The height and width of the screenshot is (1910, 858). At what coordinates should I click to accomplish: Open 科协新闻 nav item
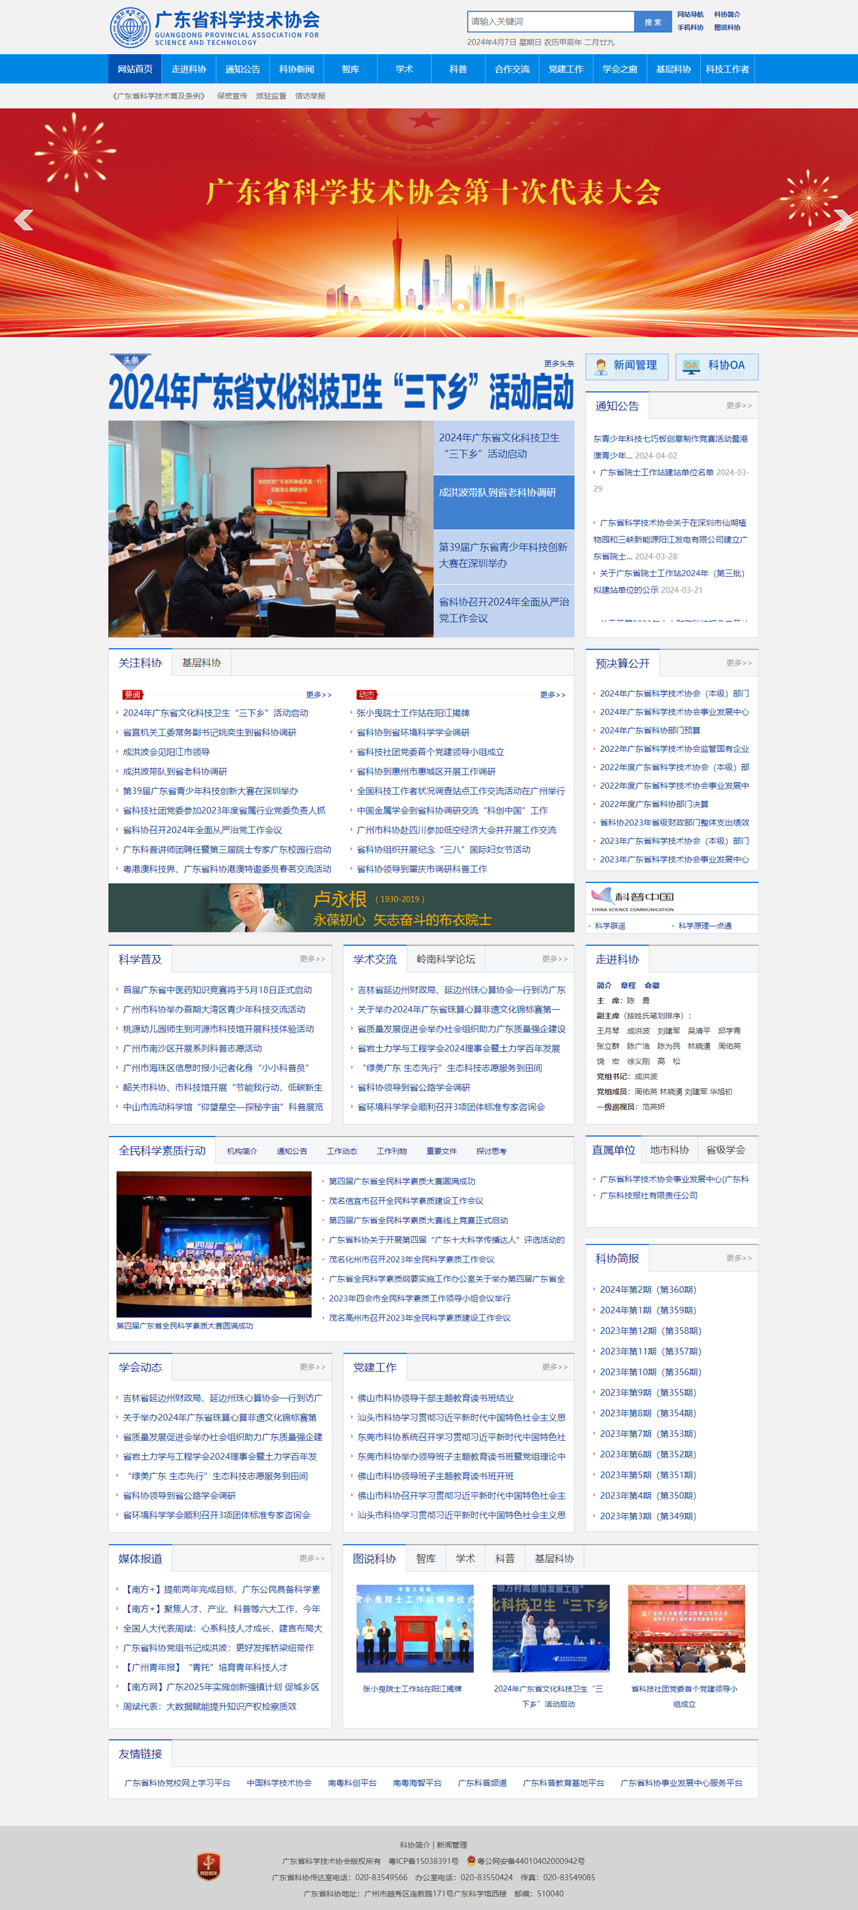(x=296, y=69)
